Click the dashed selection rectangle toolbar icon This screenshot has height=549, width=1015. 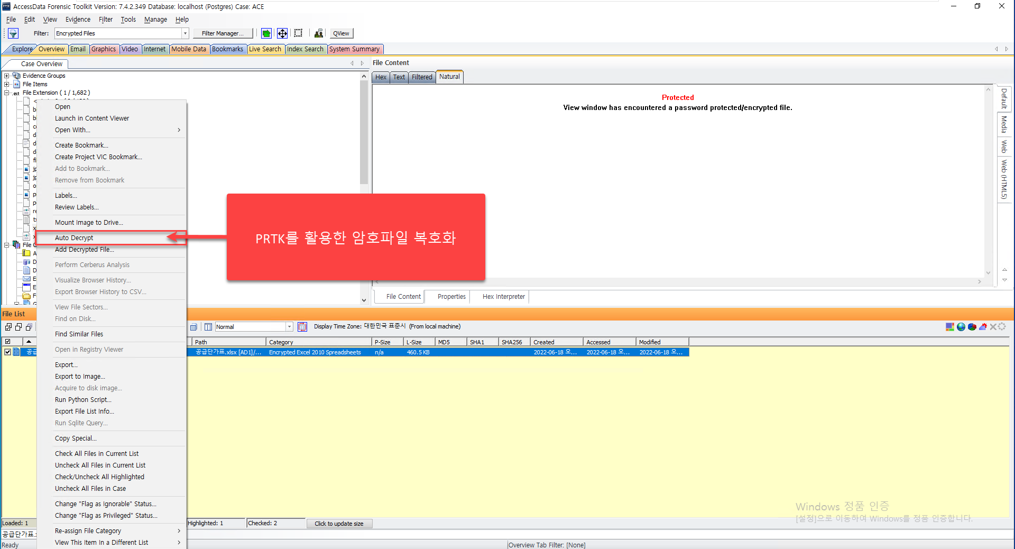(x=298, y=33)
